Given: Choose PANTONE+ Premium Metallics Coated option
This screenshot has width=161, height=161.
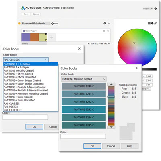Looking at the screenshot, I should pos(31,94).
